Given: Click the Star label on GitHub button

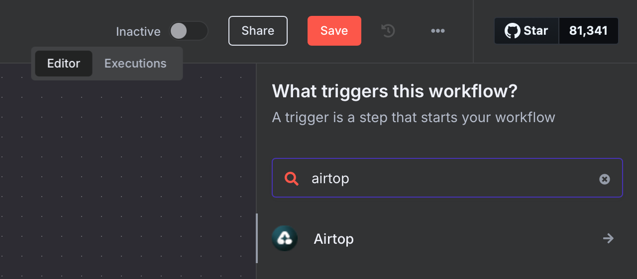Looking at the screenshot, I should tap(535, 31).
